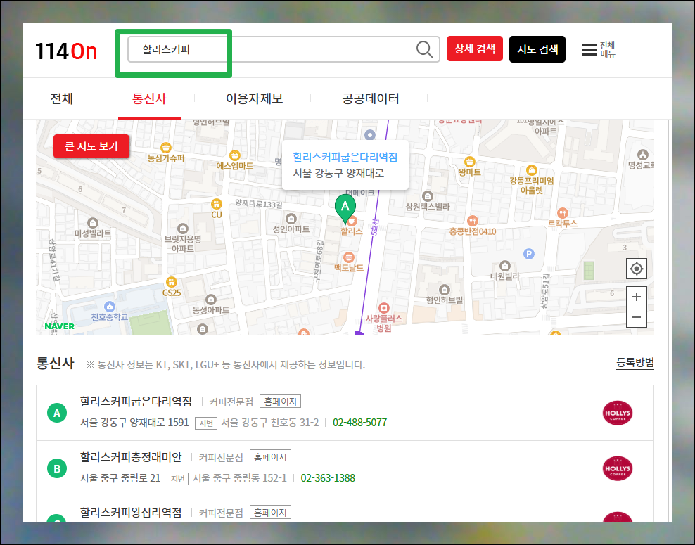
Task: Click Hollys logo in 할리스커피굽은다리역점 row
Action: click(x=618, y=413)
